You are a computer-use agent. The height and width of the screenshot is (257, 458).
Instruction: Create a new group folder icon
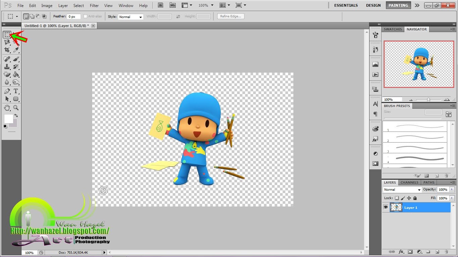pyautogui.click(x=428, y=252)
